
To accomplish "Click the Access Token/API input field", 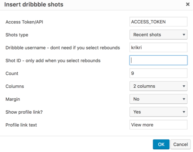I will (x=158, y=22).
